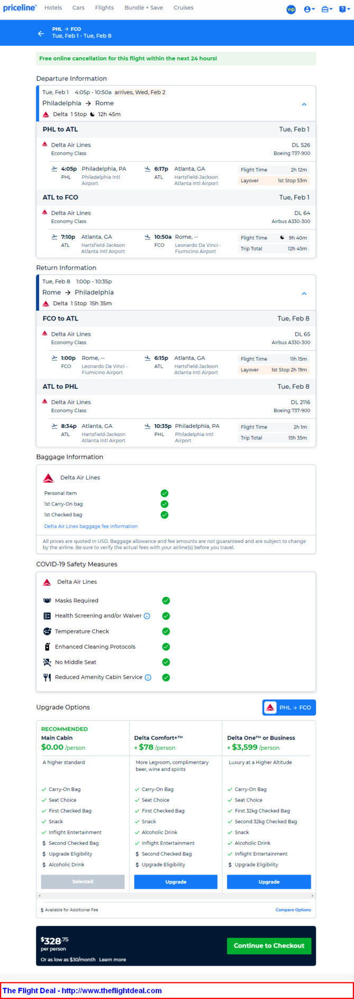Click the No Middle Seat green checkmark
Image resolution: width=354 pixels, height=999 pixels.
[166, 662]
